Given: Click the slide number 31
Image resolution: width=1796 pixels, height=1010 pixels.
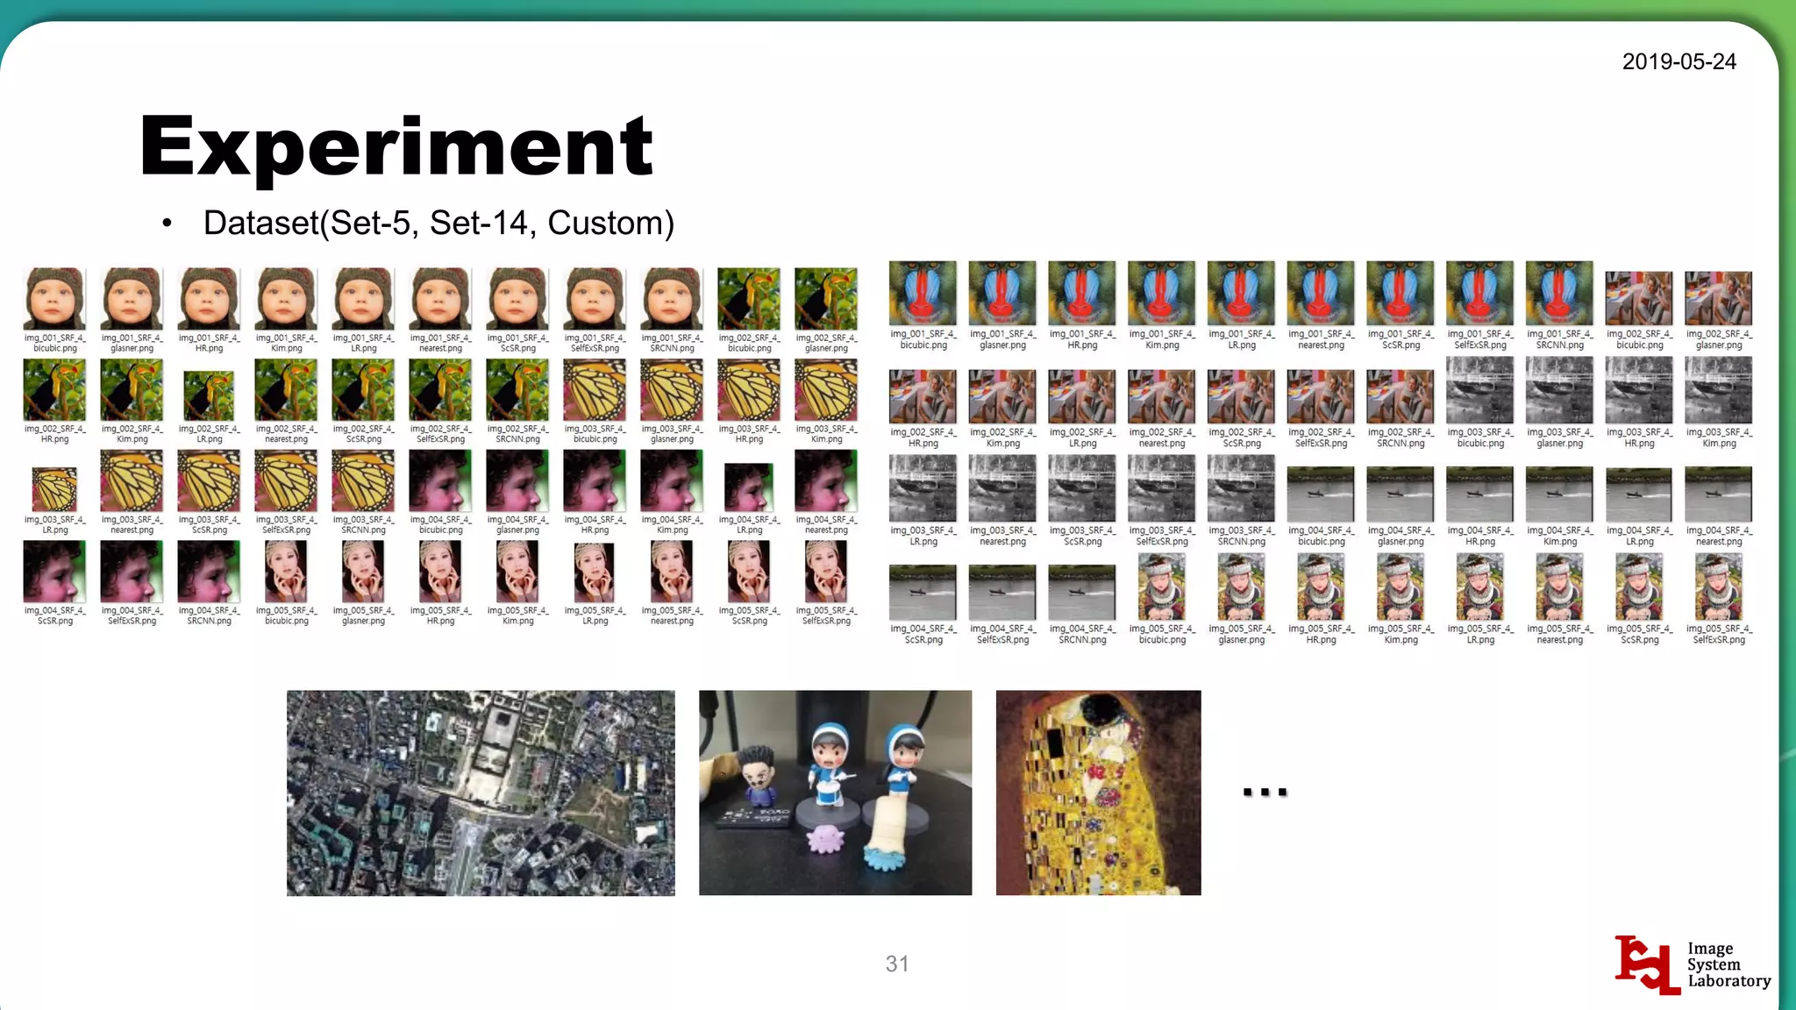Looking at the screenshot, I should coord(897,964).
